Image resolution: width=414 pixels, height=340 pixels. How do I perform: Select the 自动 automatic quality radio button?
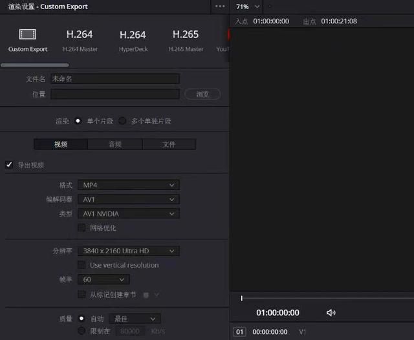point(82,319)
